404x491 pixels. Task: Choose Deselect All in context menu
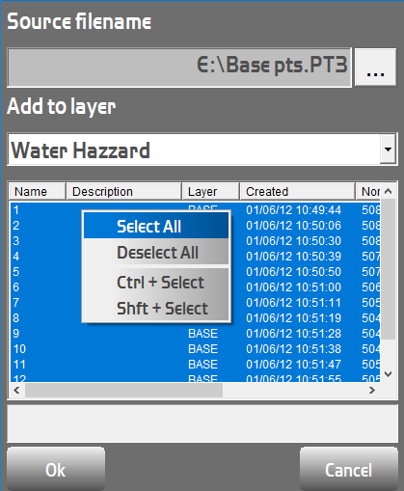tap(156, 253)
